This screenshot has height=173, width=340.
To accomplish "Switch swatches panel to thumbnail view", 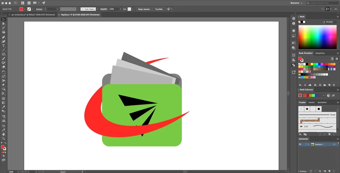I will point(337,59).
